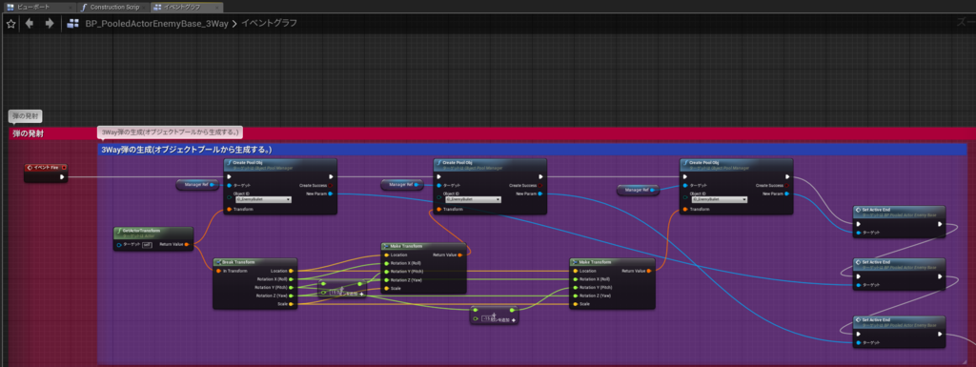The width and height of the screenshot is (976, 367).
Task: Click the イベントグラフ breadcrumb link
Action: (x=269, y=24)
